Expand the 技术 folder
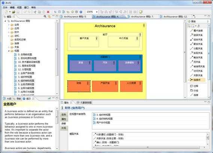Image resolution: width=213 pixels, height=153 pixels. click(x=9, y=32)
